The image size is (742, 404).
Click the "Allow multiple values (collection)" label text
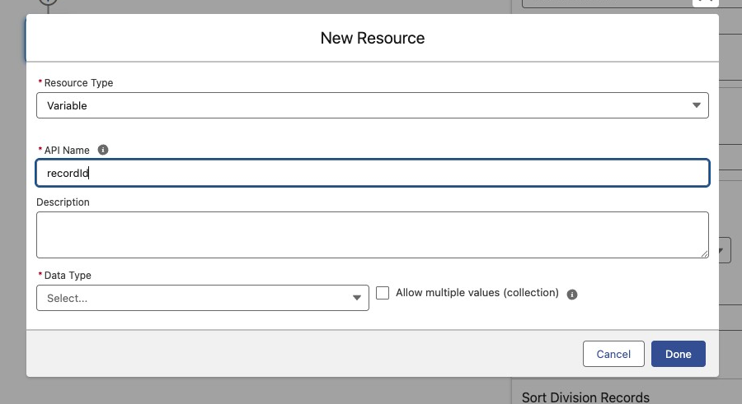click(x=477, y=293)
